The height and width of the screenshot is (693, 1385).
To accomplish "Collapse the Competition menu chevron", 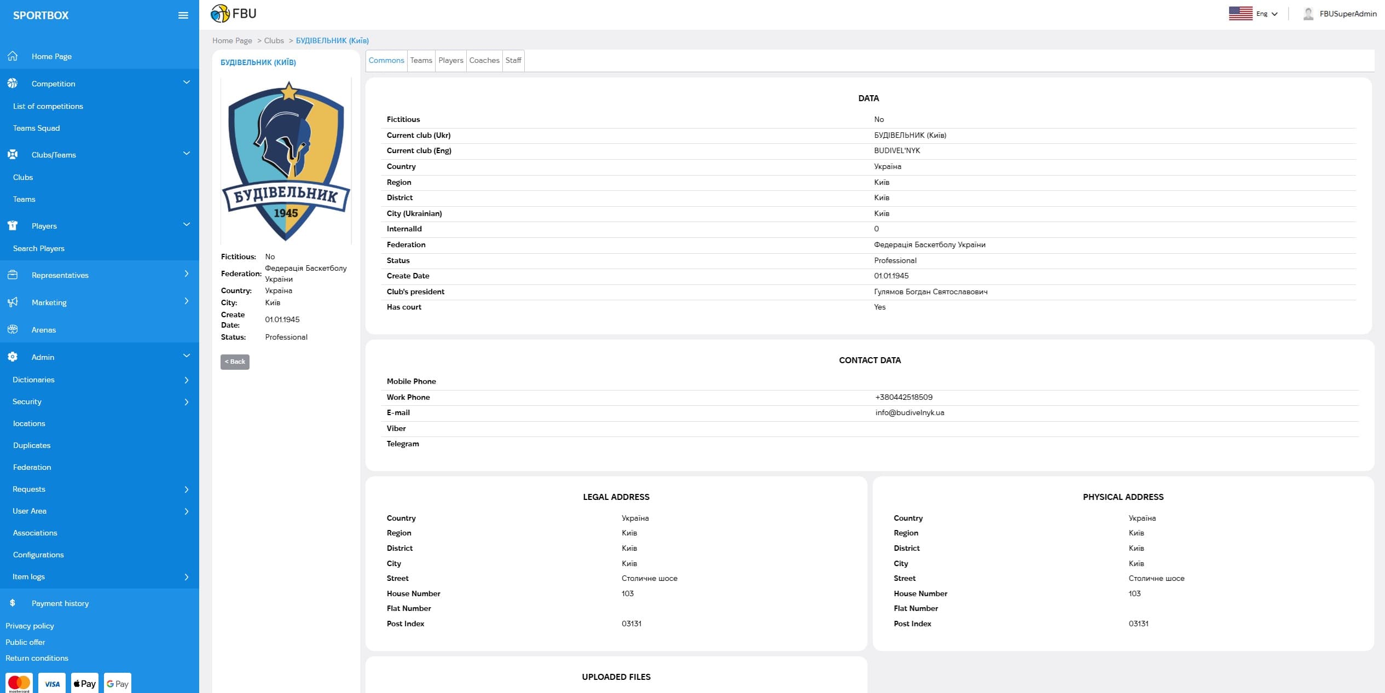I will point(187,82).
